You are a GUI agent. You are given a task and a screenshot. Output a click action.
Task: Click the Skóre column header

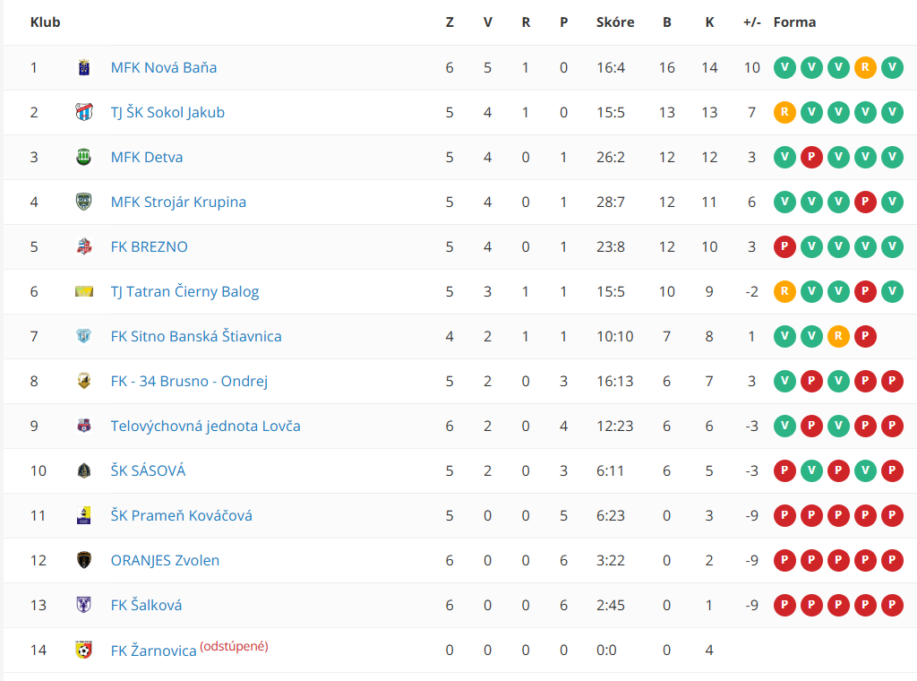(615, 22)
